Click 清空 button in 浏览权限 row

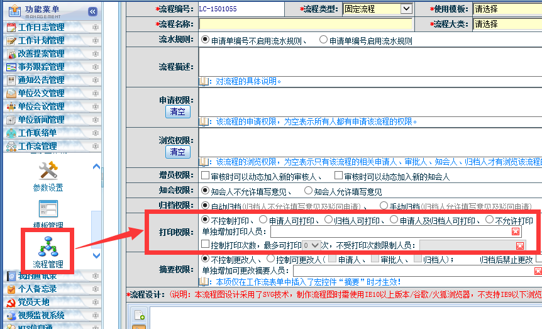tap(178, 152)
